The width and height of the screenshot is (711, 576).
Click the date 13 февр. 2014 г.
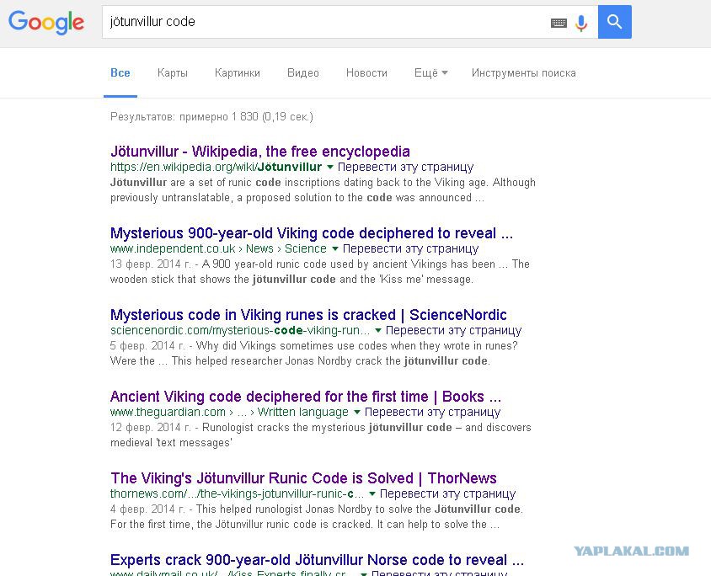[151, 264]
